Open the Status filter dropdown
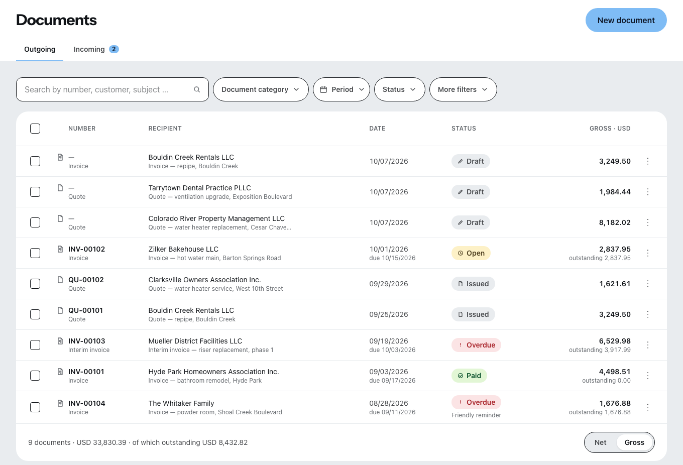Screen dimensions: 683x465 point(400,89)
